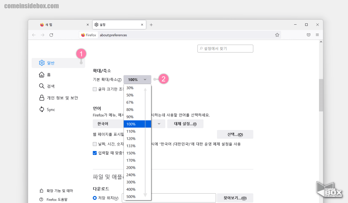Image resolution: width=348 pixels, height=203 pixels.
Task: Open the 검색 settings category
Action: point(58,86)
